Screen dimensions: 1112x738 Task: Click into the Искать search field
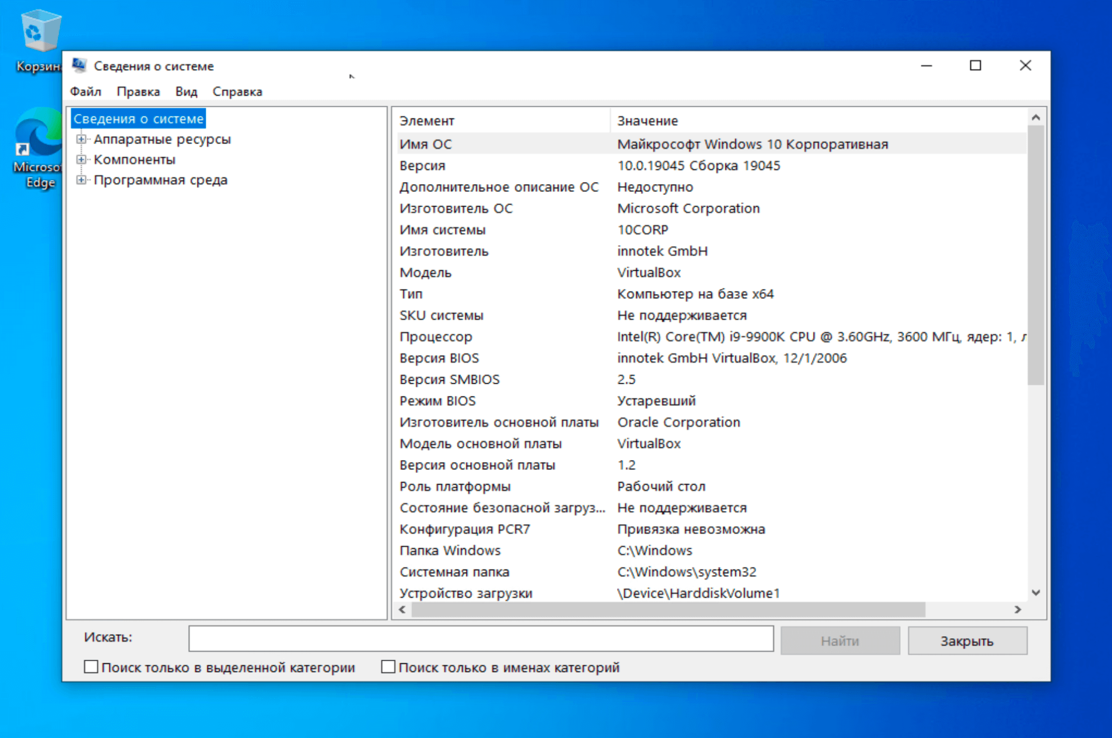pyautogui.click(x=481, y=639)
